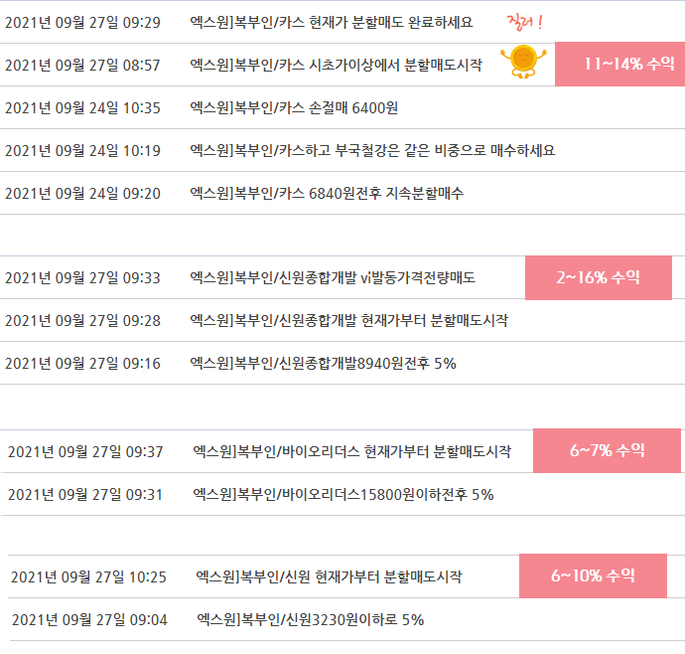Click the smiling sun mascot icon
The height and width of the screenshot is (654, 685).
click(x=523, y=62)
